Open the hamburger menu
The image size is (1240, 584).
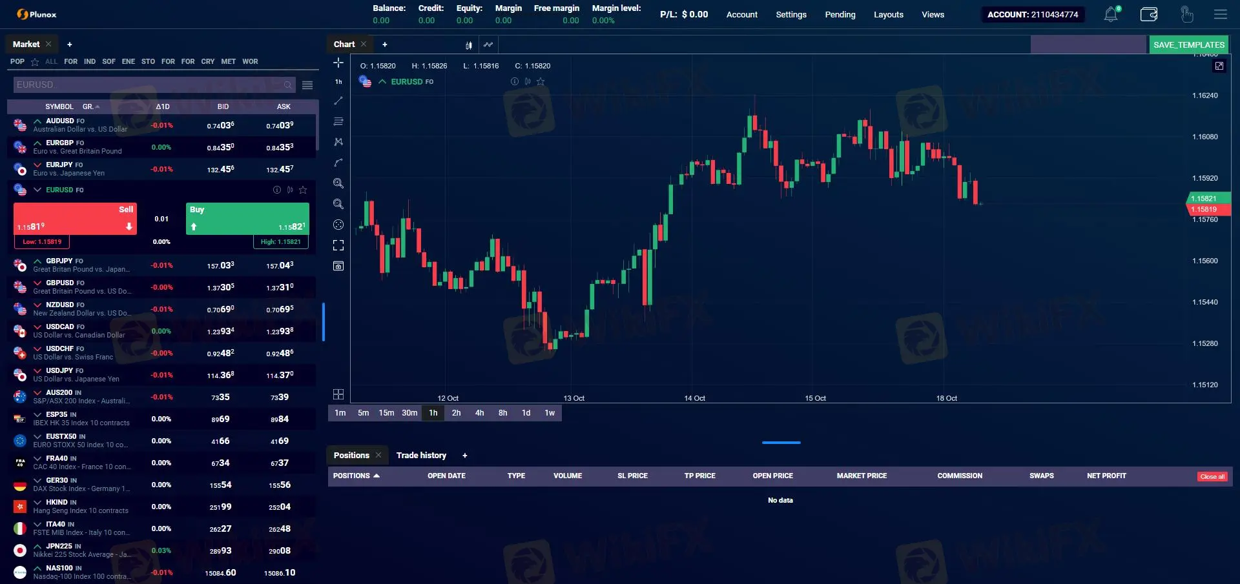[1221, 14]
